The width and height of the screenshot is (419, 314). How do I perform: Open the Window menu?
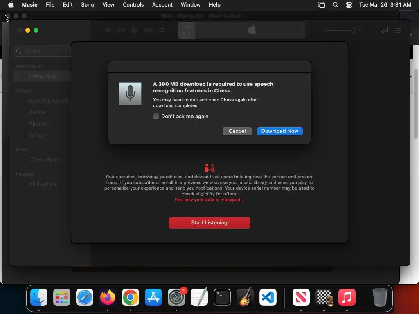coord(191,5)
